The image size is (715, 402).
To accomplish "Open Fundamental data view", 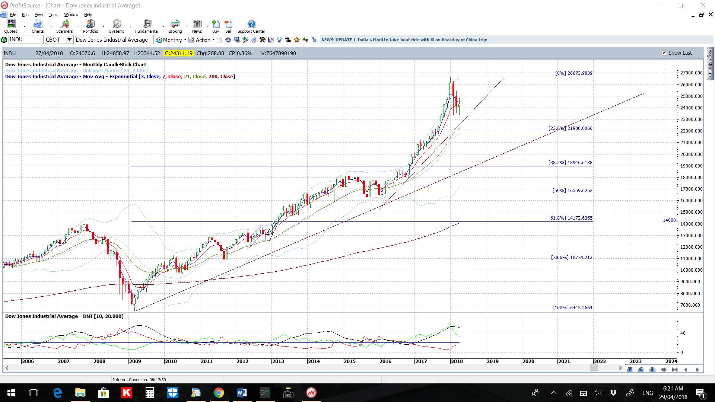I will pyautogui.click(x=147, y=26).
